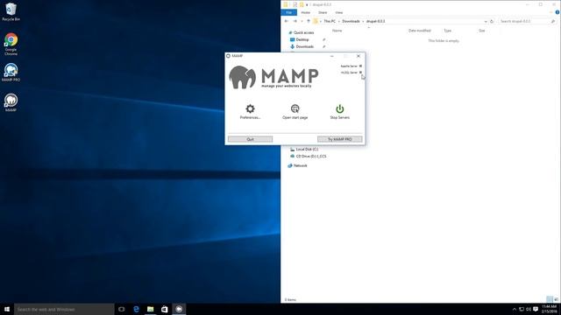Click the green Stop Servers power icon
This screenshot has height=315, width=561.
point(339,108)
